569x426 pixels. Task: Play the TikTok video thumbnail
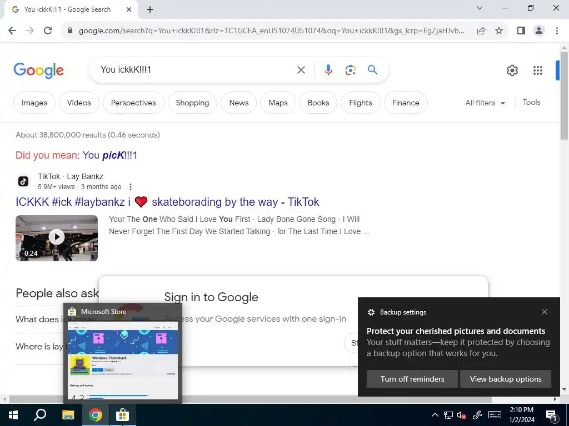click(x=57, y=238)
